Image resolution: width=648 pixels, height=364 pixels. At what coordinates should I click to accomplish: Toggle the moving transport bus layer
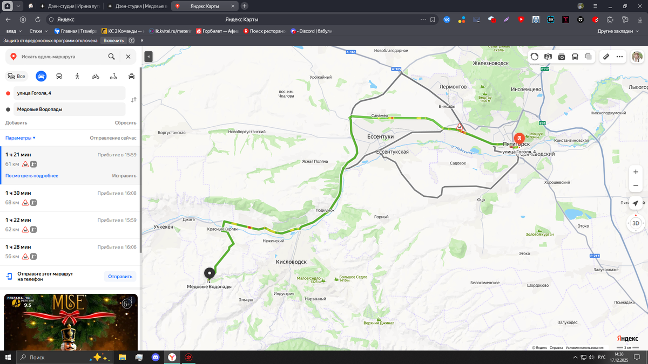point(575,56)
